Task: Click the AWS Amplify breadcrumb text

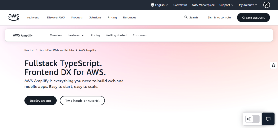Action: 87,50
